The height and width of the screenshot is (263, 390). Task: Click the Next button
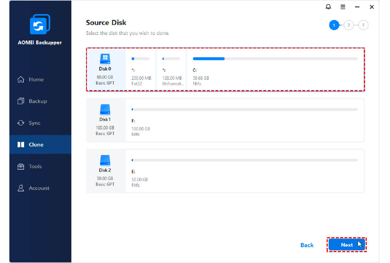[347, 245]
